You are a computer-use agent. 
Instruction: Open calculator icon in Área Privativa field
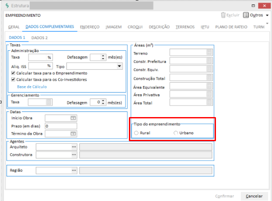click(209, 94)
